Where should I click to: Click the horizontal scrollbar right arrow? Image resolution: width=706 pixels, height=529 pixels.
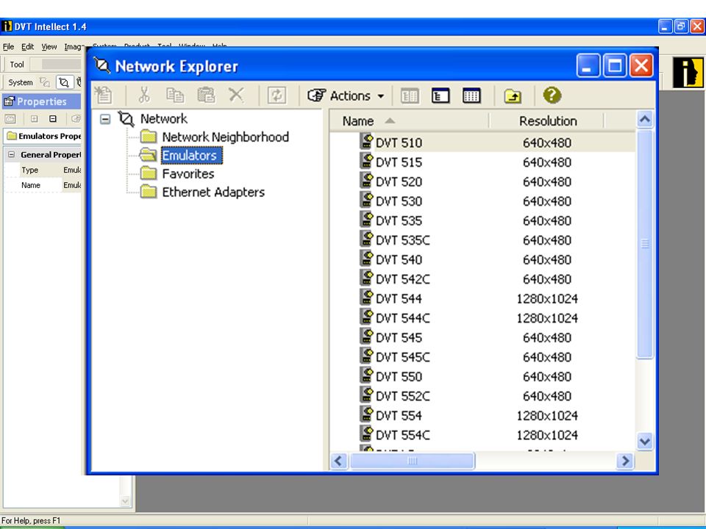(x=625, y=461)
